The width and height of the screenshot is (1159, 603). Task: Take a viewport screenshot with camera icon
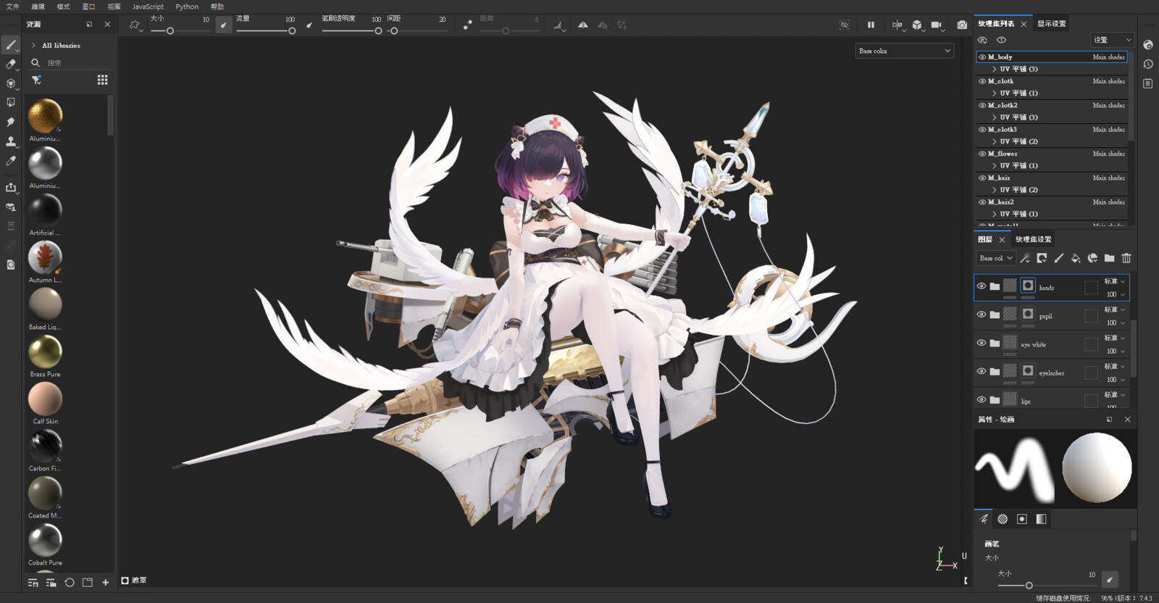(x=962, y=25)
